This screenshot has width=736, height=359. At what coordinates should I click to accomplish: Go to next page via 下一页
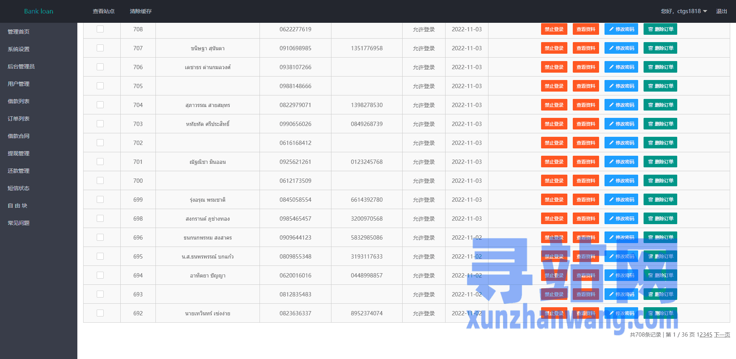pos(722,335)
